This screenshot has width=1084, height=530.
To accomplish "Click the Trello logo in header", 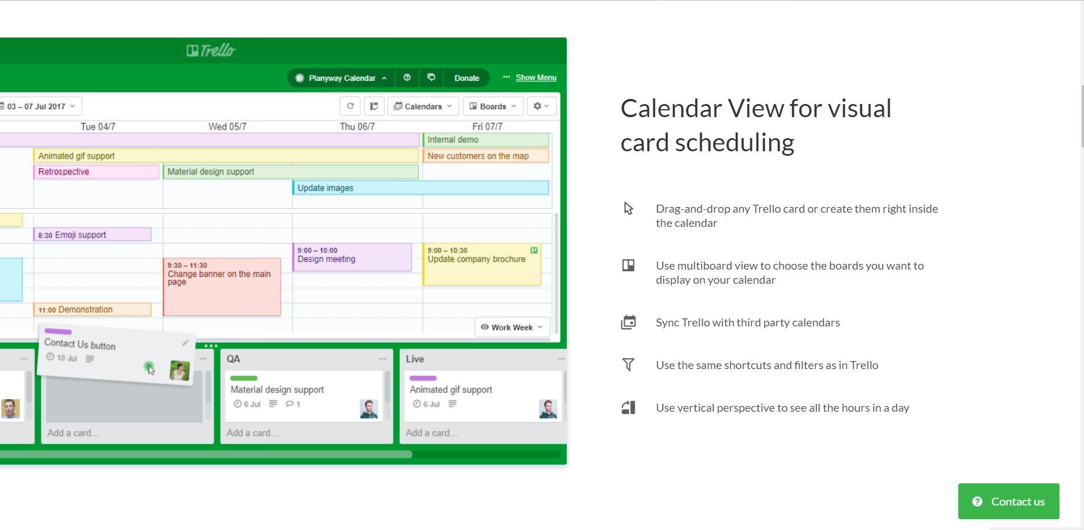I will tap(211, 51).
